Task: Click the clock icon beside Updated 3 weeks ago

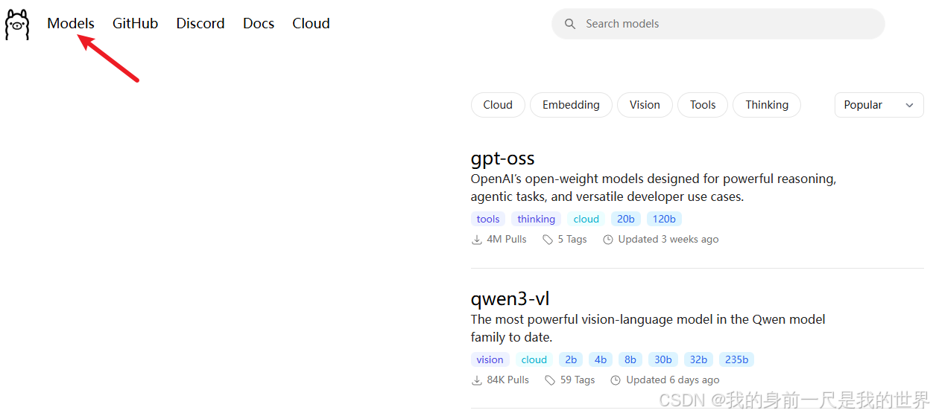Action: point(608,240)
